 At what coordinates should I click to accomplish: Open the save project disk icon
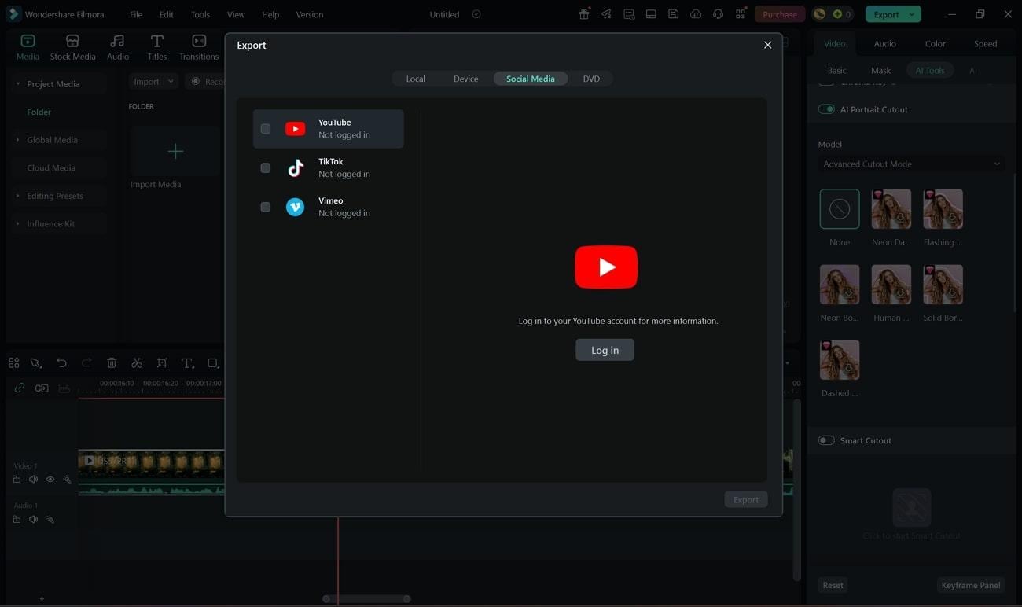coord(673,14)
